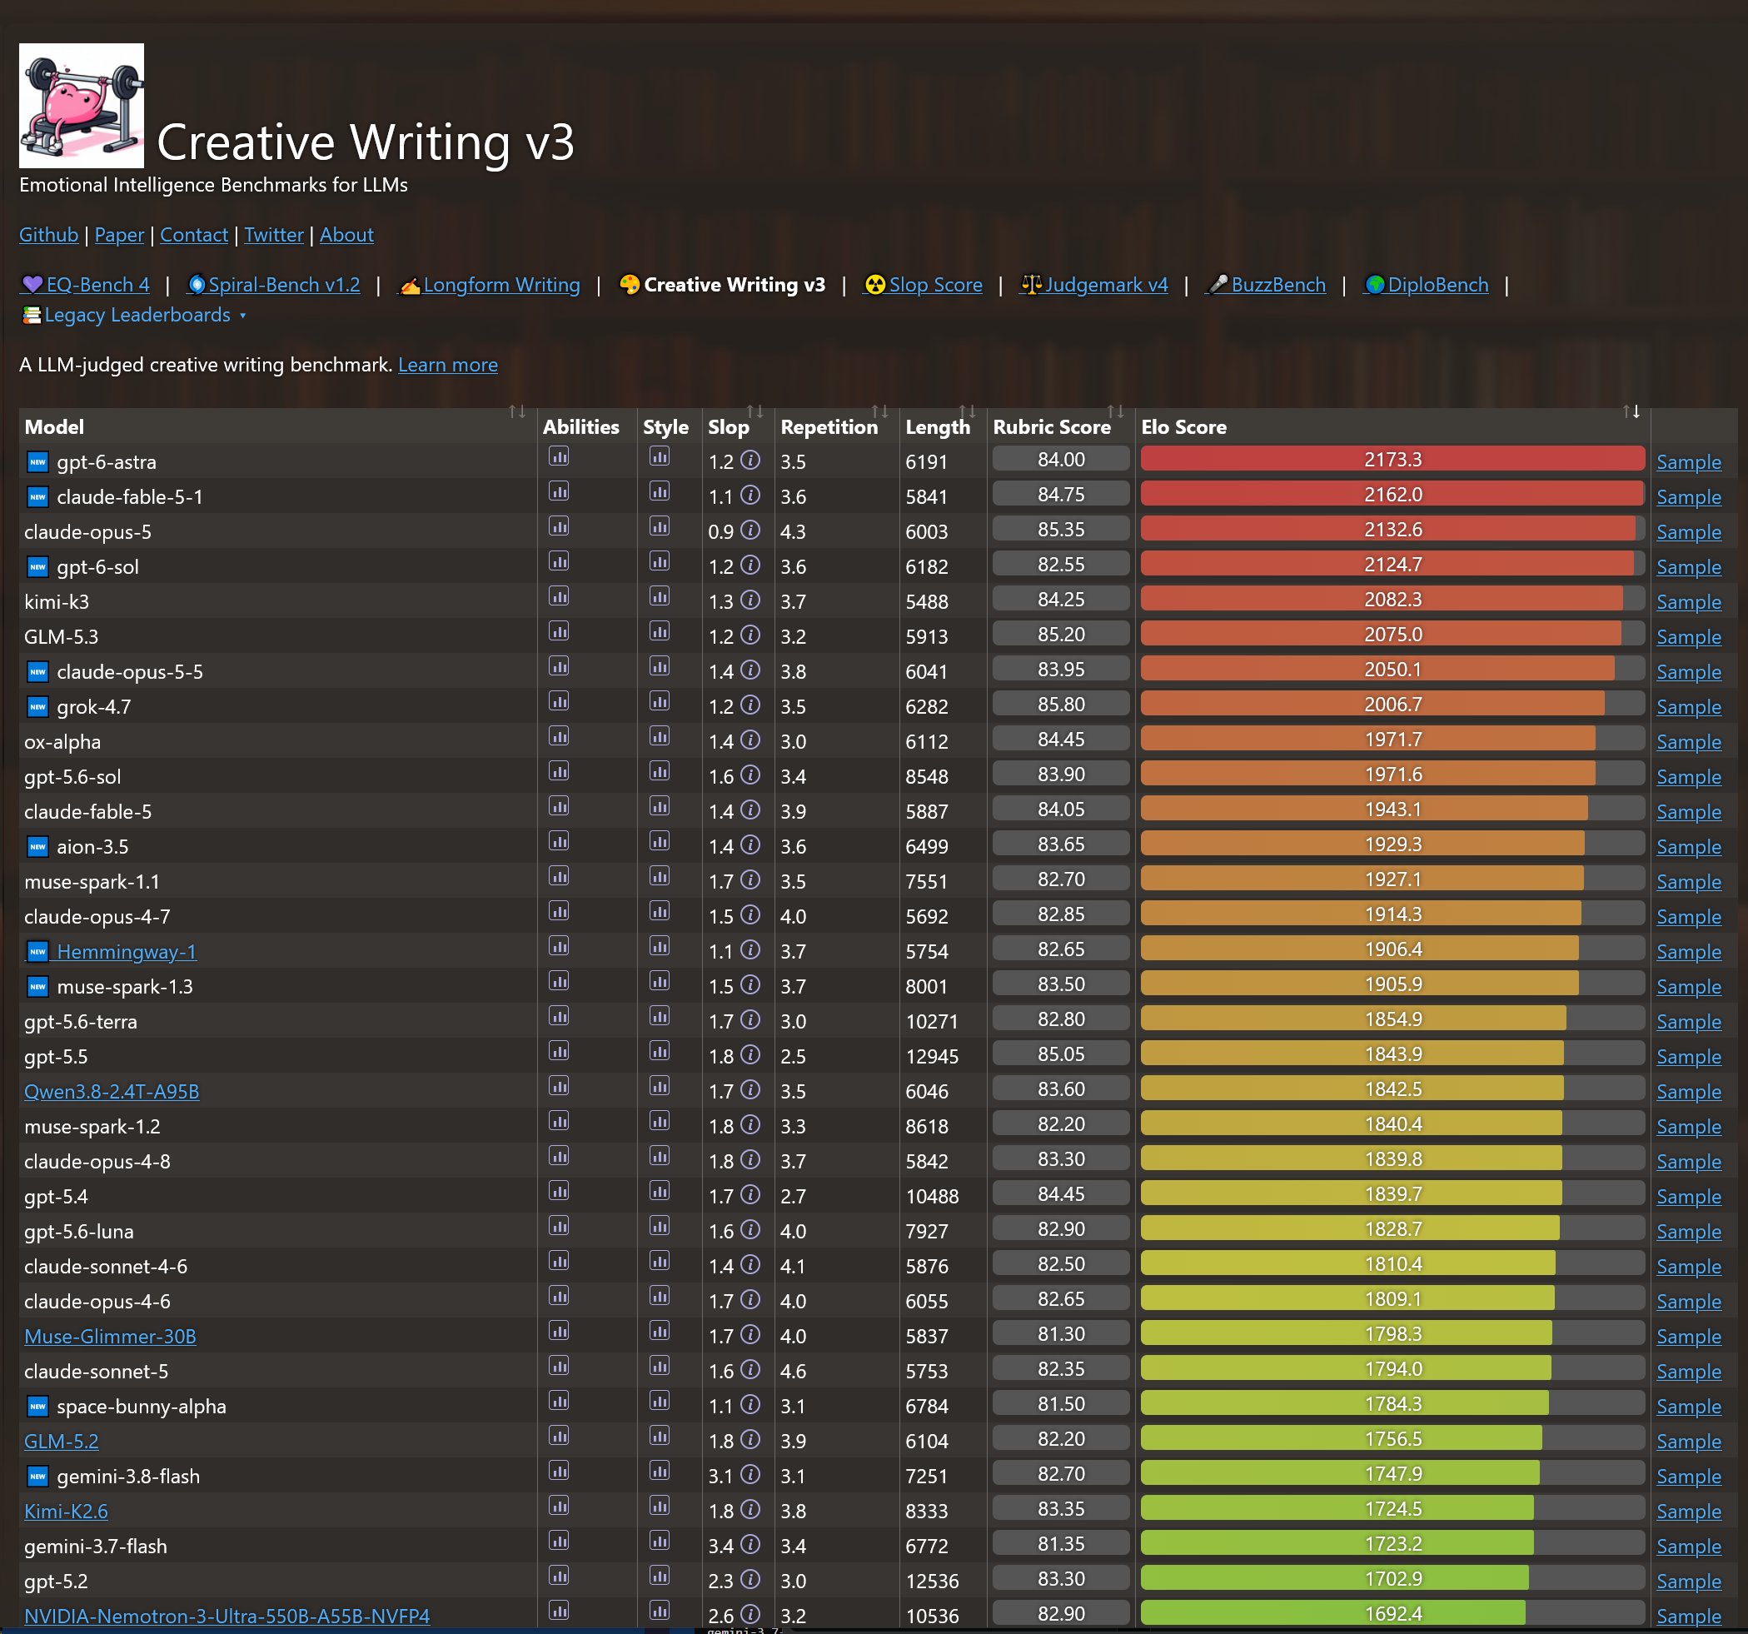This screenshot has height=1634, width=1748.
Task: Open the DiploBench leaderboard
Action: [1426, 285]
